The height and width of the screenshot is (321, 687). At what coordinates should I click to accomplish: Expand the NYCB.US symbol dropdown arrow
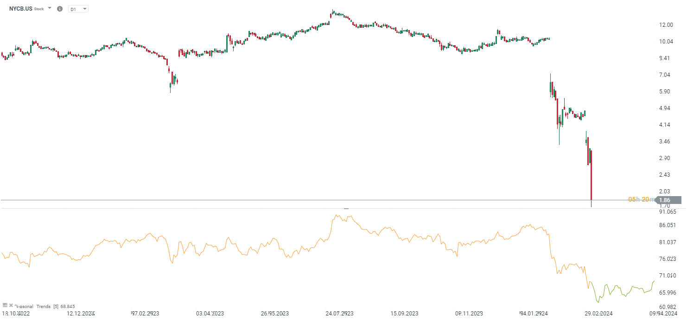(50, 8)
